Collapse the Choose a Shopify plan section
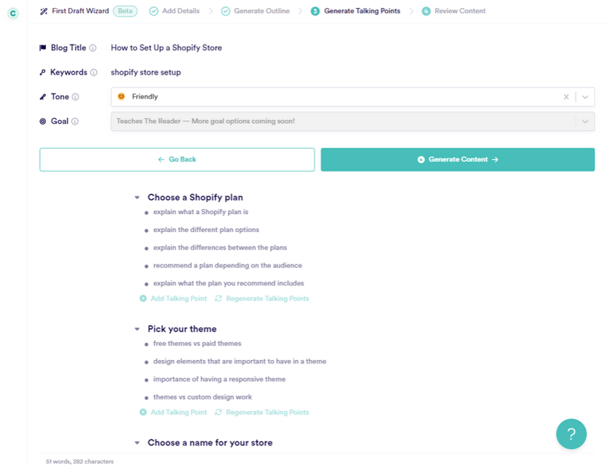Image resolution: width=607 pixels, height=466 pixels. point(137,198)
